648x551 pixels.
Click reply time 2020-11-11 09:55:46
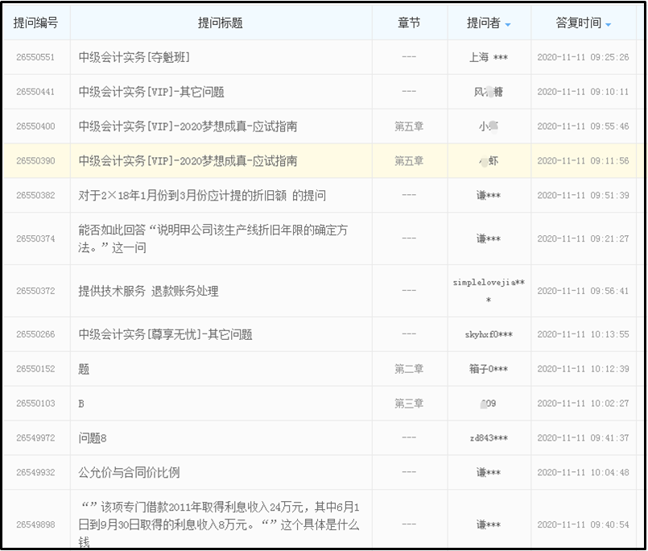[x=583, y=126]
